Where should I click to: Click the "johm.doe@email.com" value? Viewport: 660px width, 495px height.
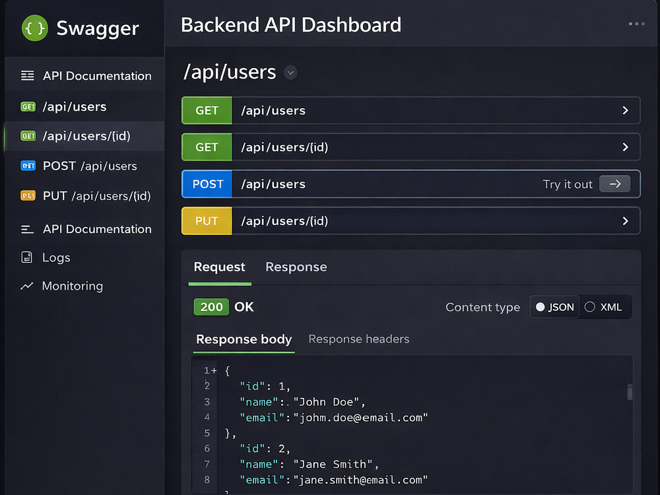(x=360, y=418)
